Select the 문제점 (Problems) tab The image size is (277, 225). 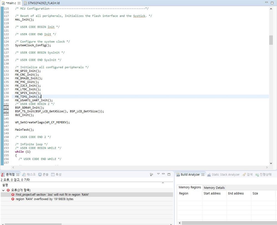10,175
